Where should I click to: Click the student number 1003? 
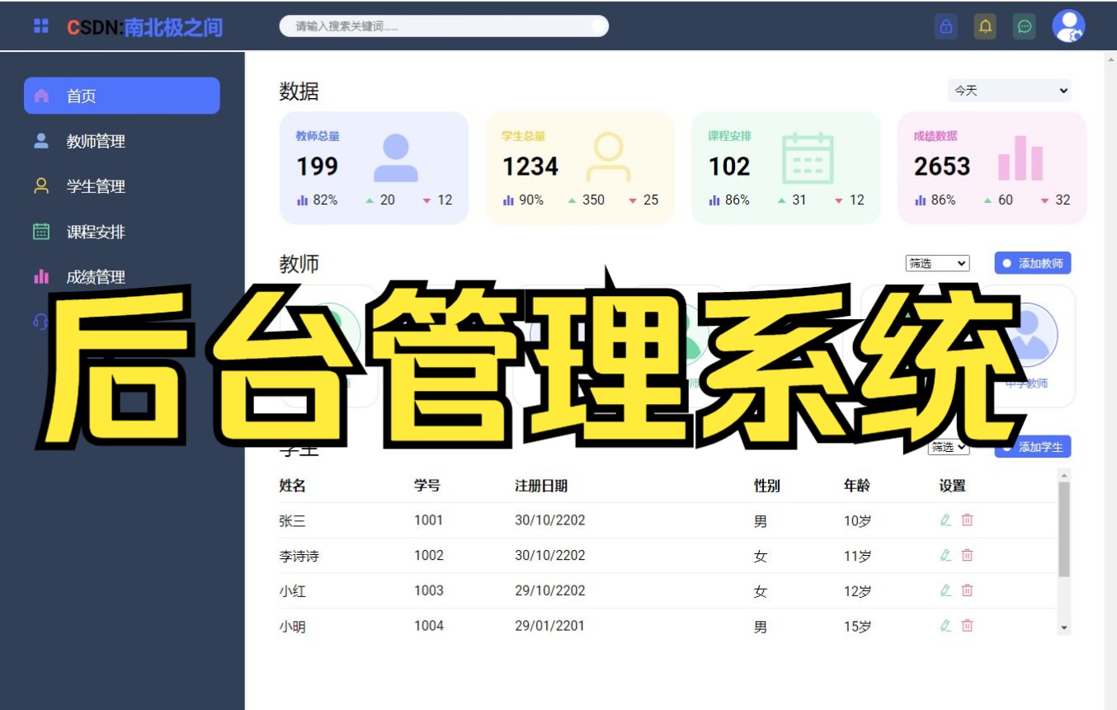(x=429, y=590)
